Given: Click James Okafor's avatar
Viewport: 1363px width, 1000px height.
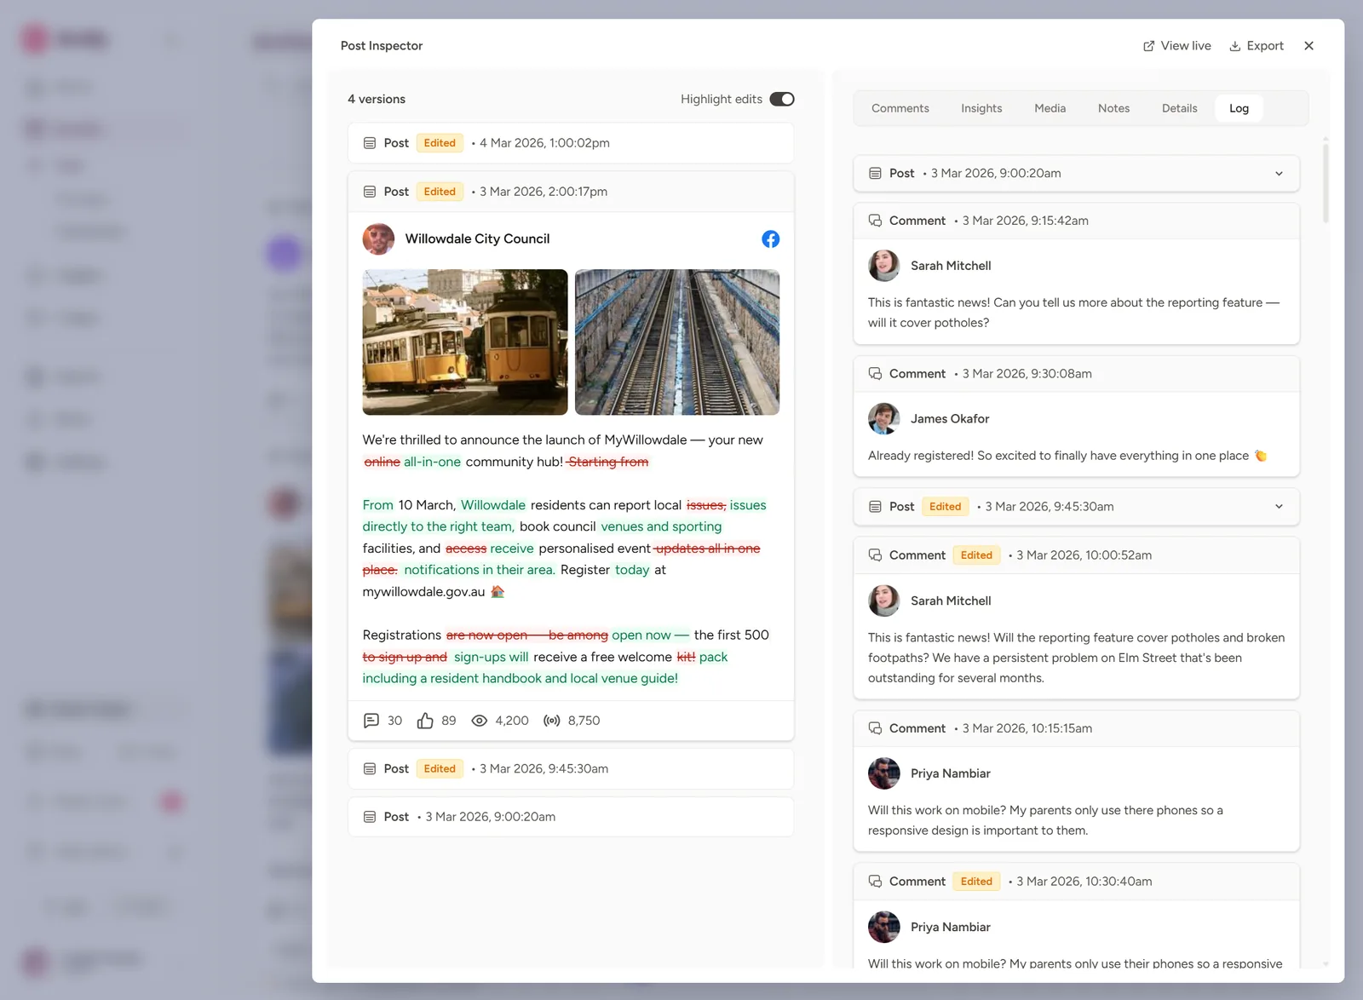Looking at the screenshot, I should [884, 419].
